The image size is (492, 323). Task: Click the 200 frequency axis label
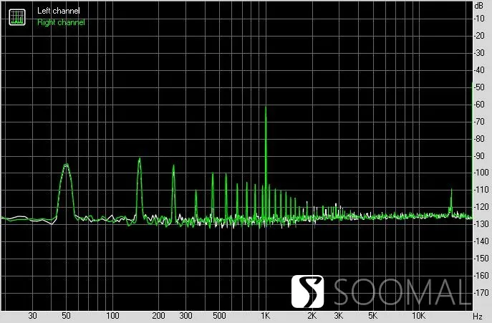pos(158,316)
